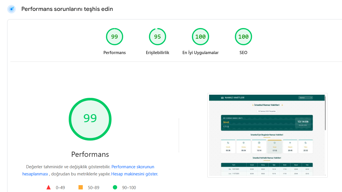This screenshot has height=192, width=342.
Task: Click the 10.07.2025 row in the weekly table
Action: [x=267, y=169]
